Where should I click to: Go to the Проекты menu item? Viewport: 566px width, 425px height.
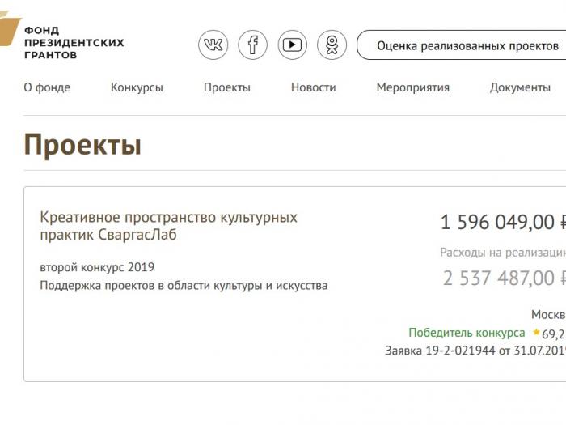[x=227, y=87]
